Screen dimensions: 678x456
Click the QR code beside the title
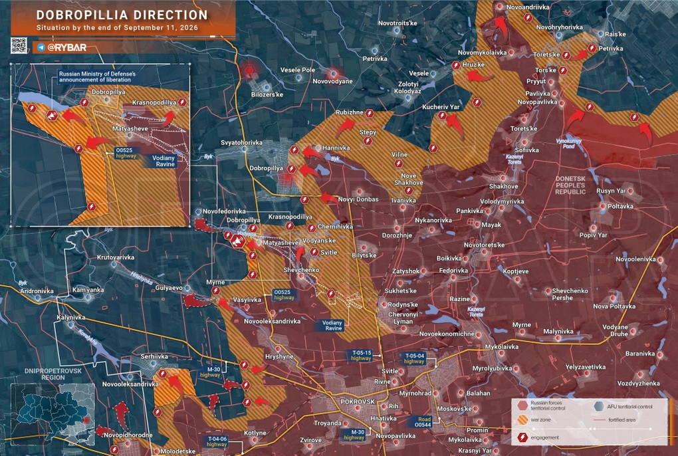19,45
